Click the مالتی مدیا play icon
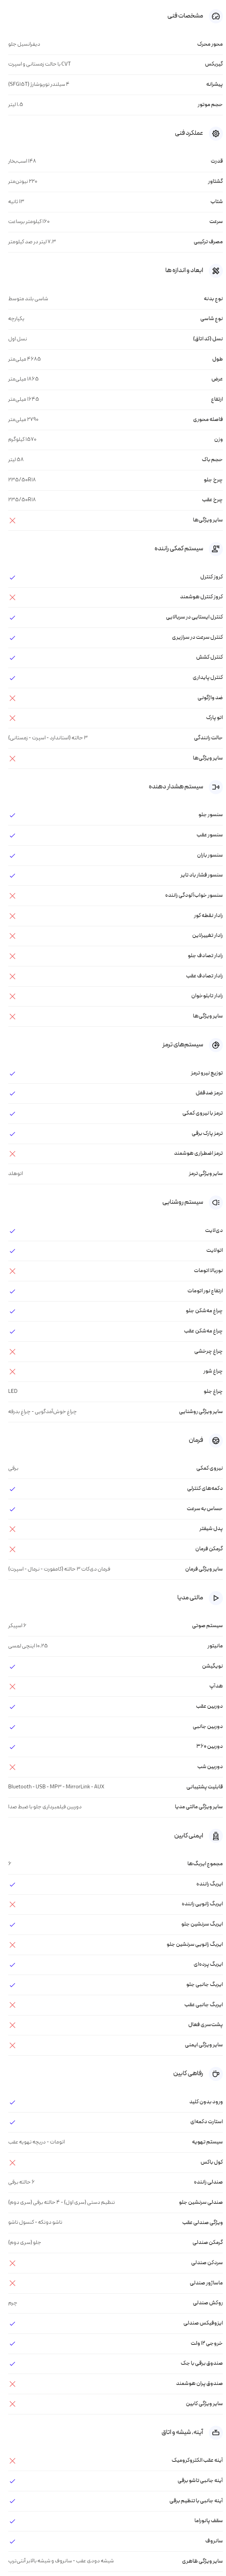The height and width of the screenshot is (2576, 226). point(216,1598)
